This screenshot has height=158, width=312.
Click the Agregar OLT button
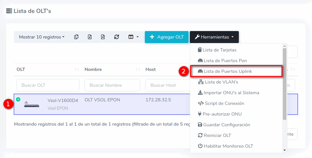167,37
